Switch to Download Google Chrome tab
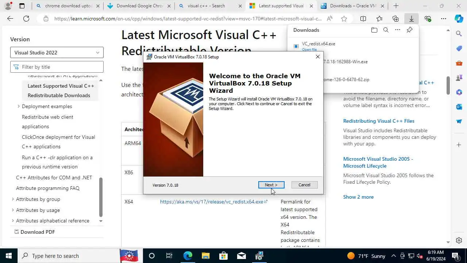The height and width of the screenshot is (263, 467). tap(139, 6)
